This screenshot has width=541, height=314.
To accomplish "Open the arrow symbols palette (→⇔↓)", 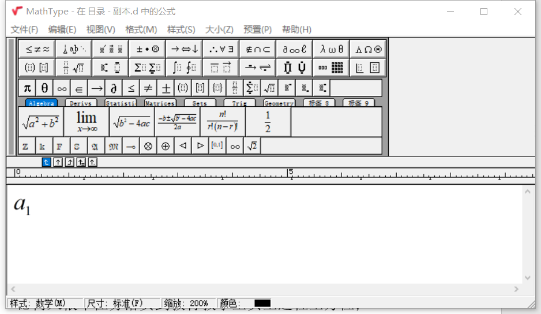I will [x=184, y=50].
